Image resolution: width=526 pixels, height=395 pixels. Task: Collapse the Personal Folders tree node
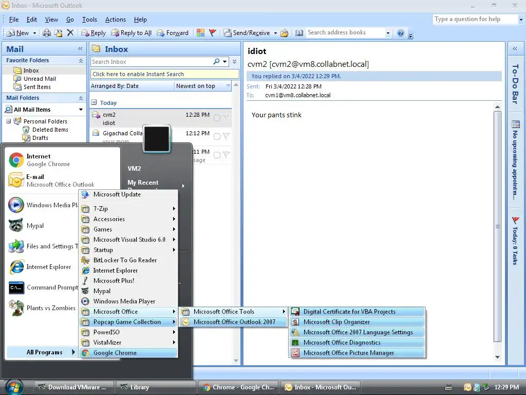click(x=8, y=121)
